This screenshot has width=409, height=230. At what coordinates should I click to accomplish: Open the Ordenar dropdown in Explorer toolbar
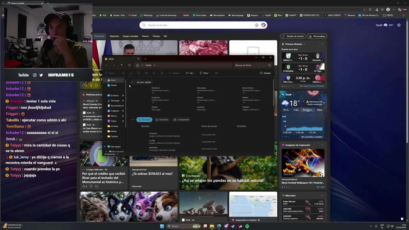click(176, 73)
